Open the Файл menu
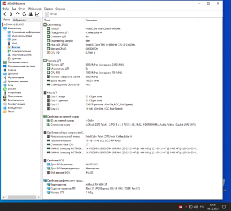 point(6,9)
